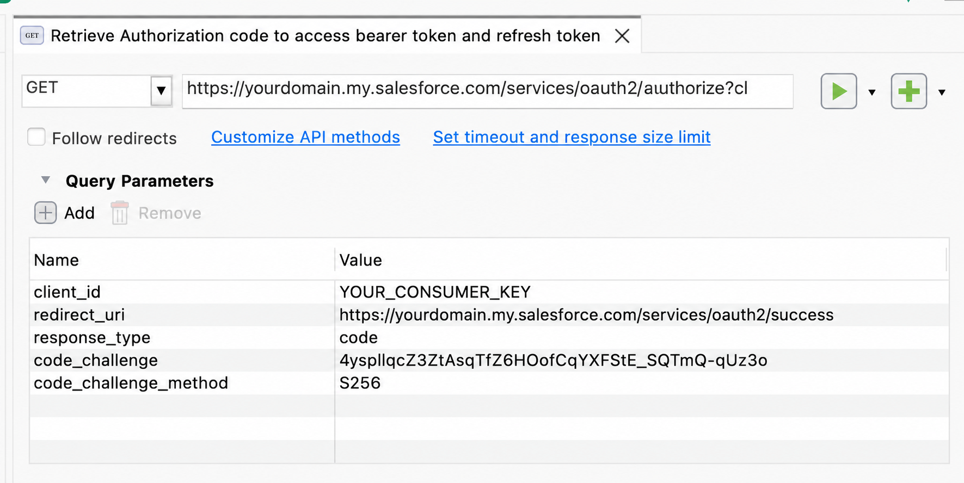Open Set timeout and response size limit

[572, 137]
